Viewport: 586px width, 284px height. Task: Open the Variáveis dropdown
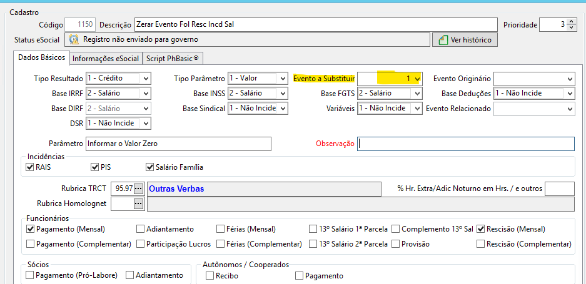[x=417, y=108]
